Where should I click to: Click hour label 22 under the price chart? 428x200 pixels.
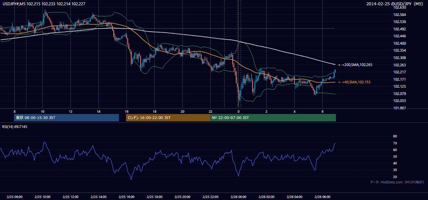pyautogui.click(x=210, y=111)
